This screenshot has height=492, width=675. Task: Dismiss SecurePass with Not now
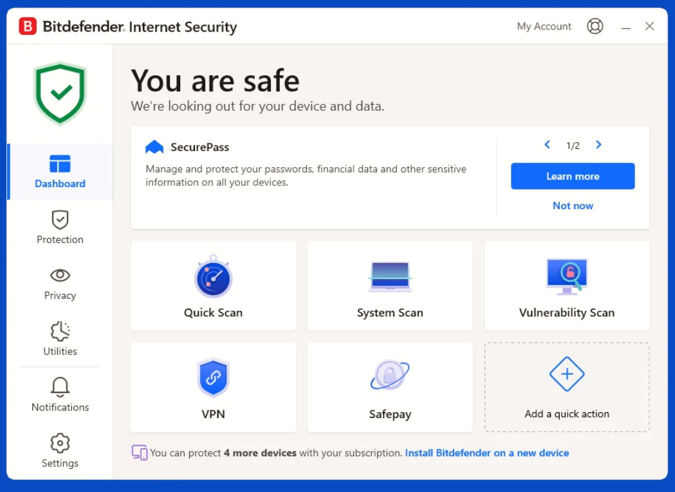pos(573,206)
